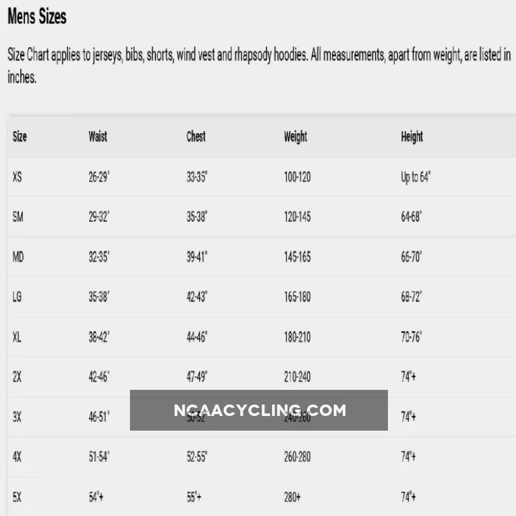516x516 pixels.
Task: Click the 2X size row label
Action: point(17,377)
